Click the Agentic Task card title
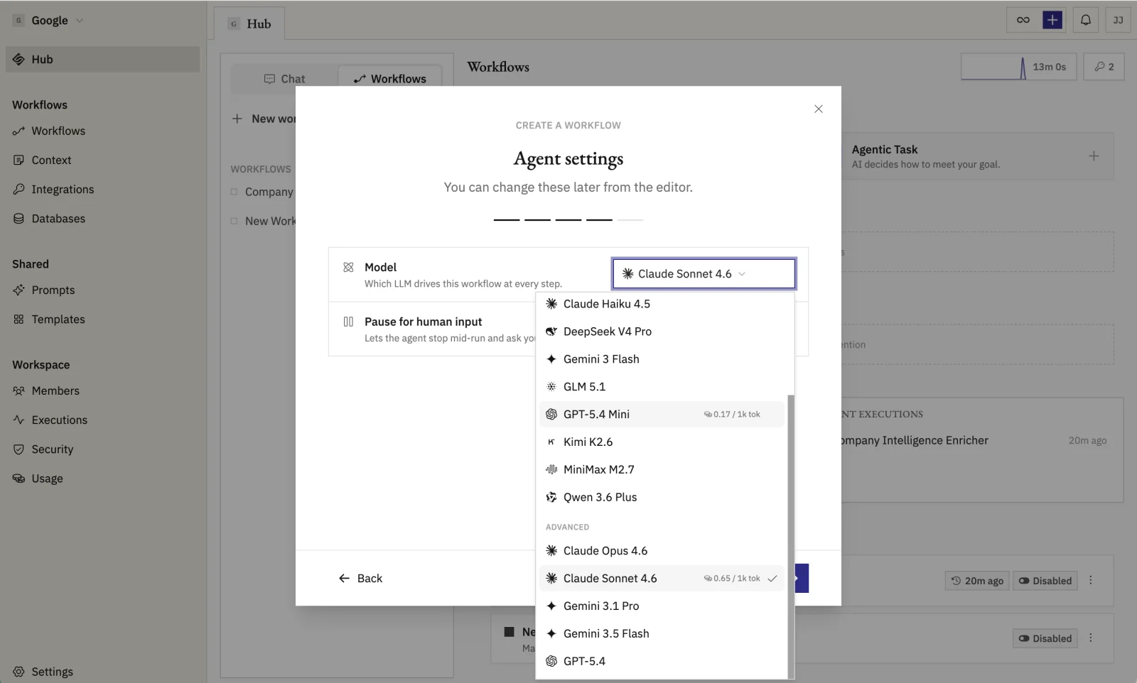 click(885, 150)
